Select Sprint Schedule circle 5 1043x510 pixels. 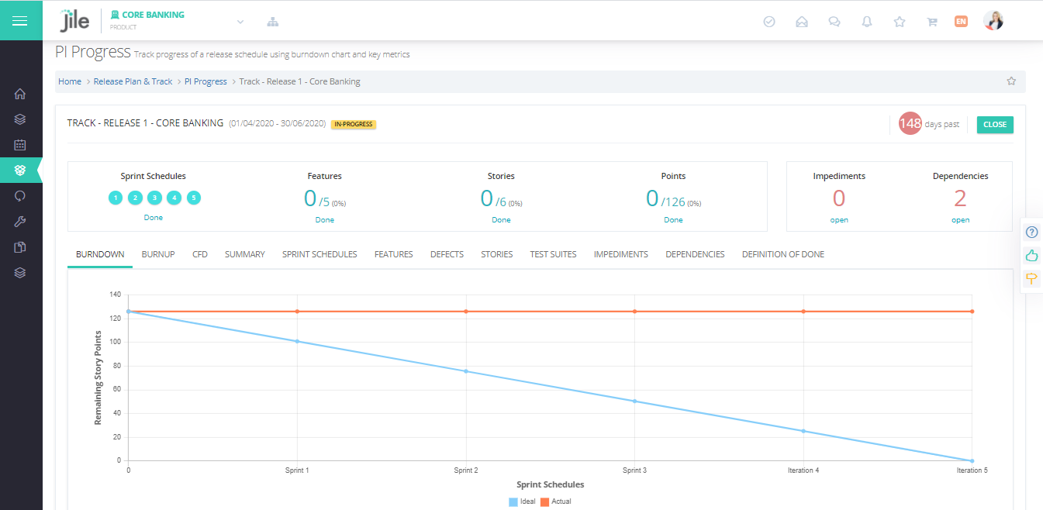[x=194, y=198]
